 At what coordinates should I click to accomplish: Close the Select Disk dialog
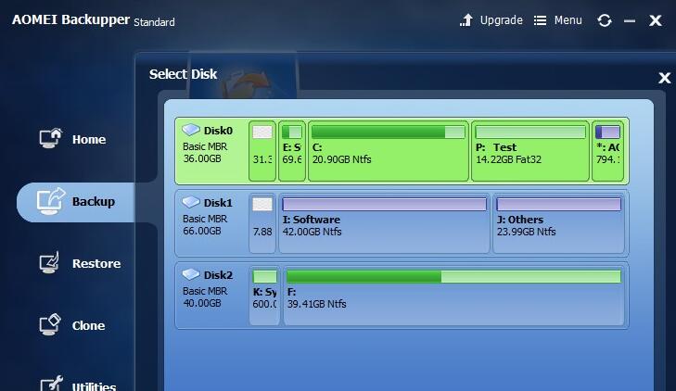[664, 78]
